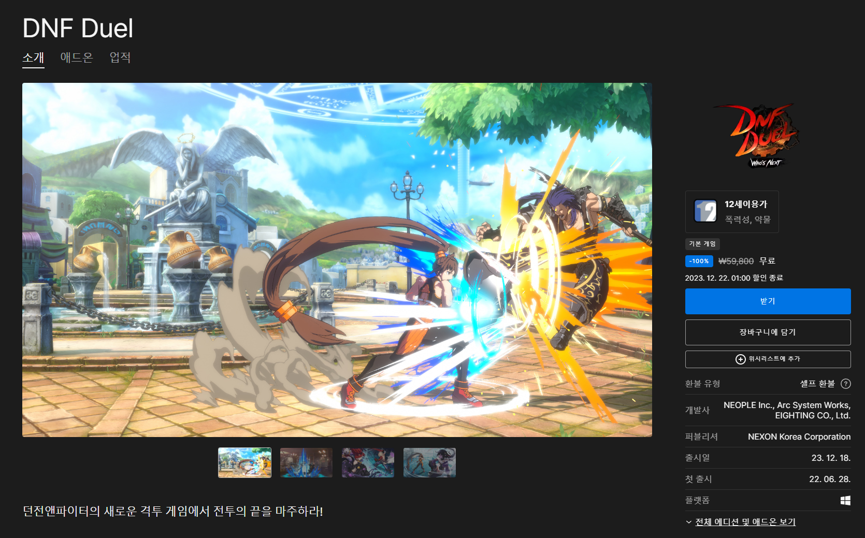
Task: Click the 개발사 row label
Action: click(x=697, y=410)
